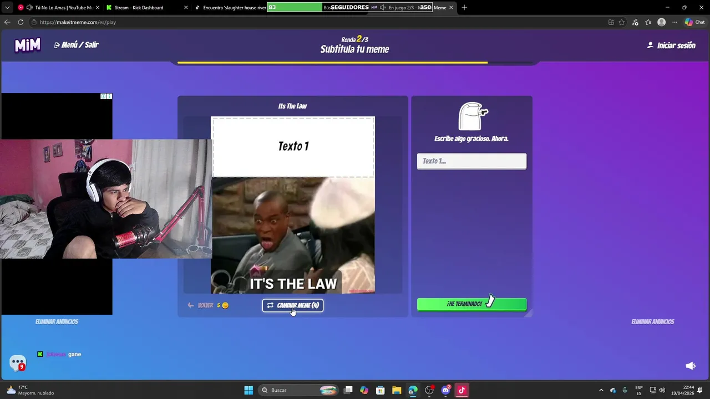
Task: Mute the game sound speaker icon
Action: tap(691, 366)
